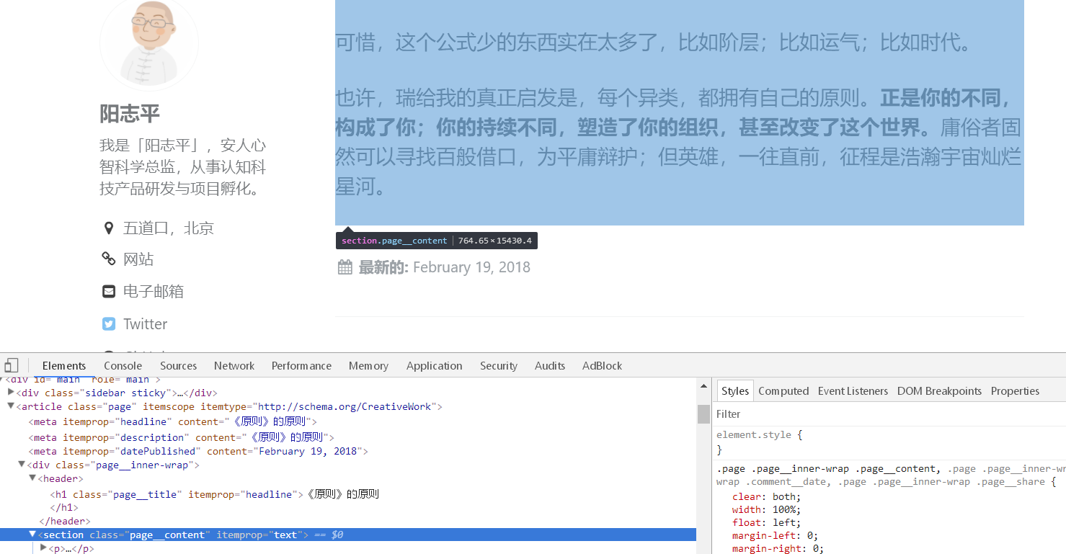Click the Filter styles input field

(889, 414)
